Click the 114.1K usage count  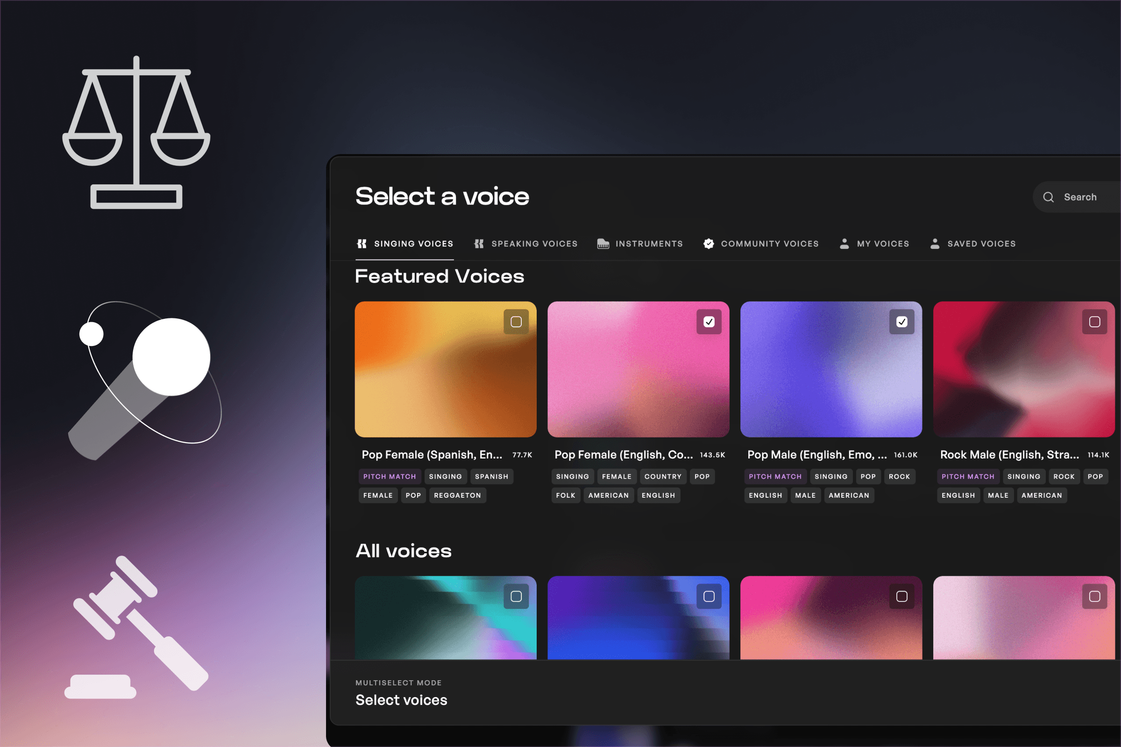pos(1099,456)
